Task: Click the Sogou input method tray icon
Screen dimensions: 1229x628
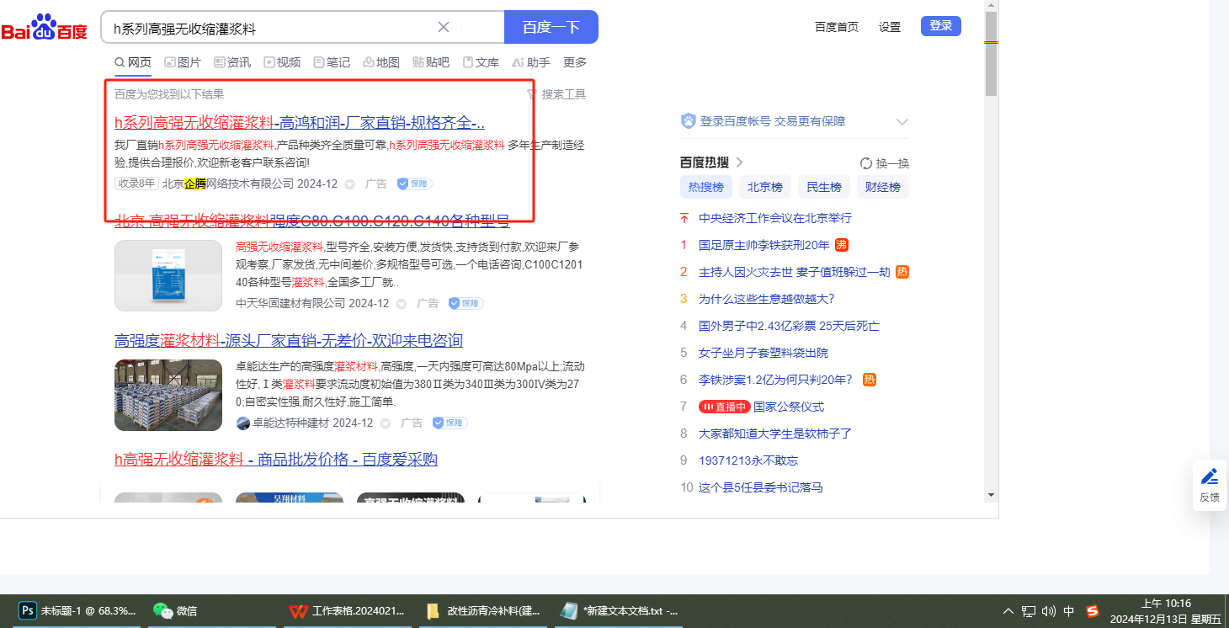Action: [x=1093, y=611]
